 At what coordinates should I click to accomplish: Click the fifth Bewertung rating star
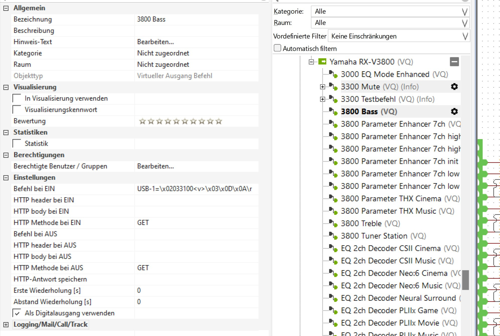tap(176, 122)
